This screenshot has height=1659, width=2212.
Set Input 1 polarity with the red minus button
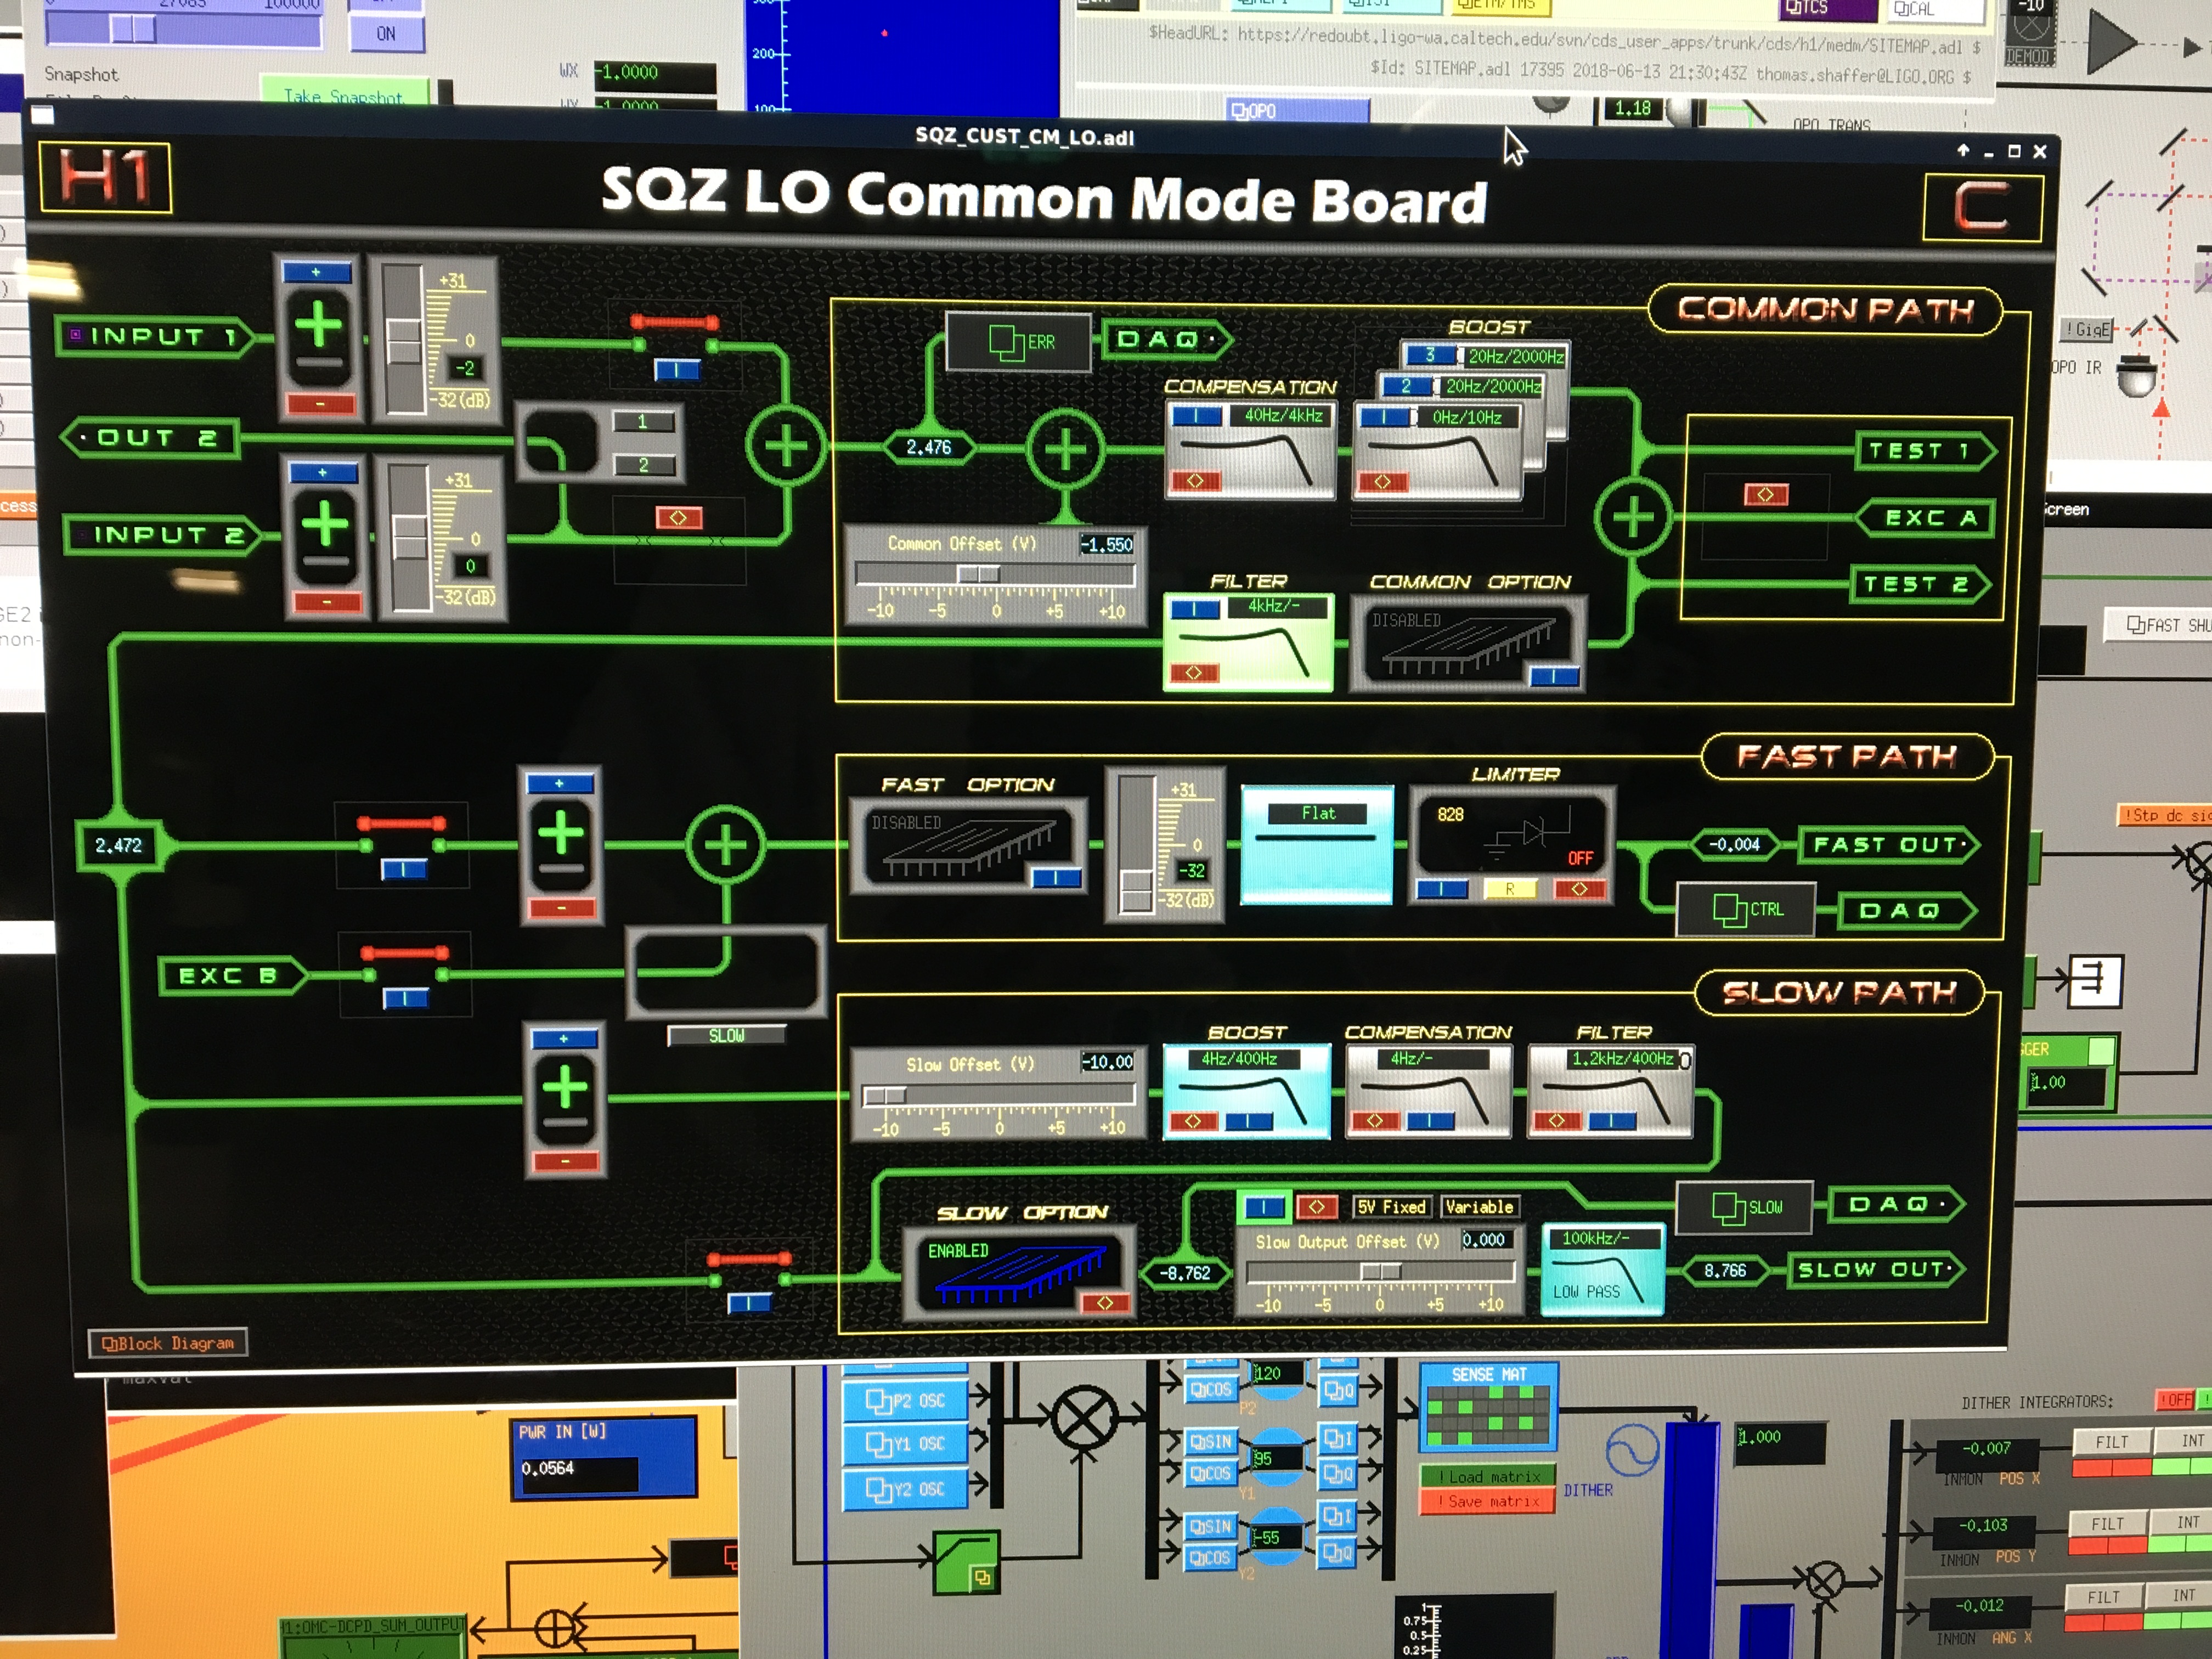(321, 404)
